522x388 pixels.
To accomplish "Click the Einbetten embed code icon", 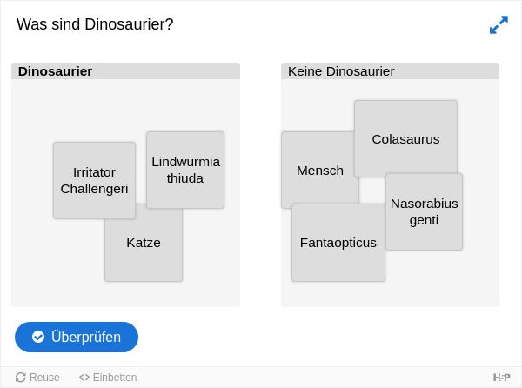I will pyautogui.click(x=84, y=378).
